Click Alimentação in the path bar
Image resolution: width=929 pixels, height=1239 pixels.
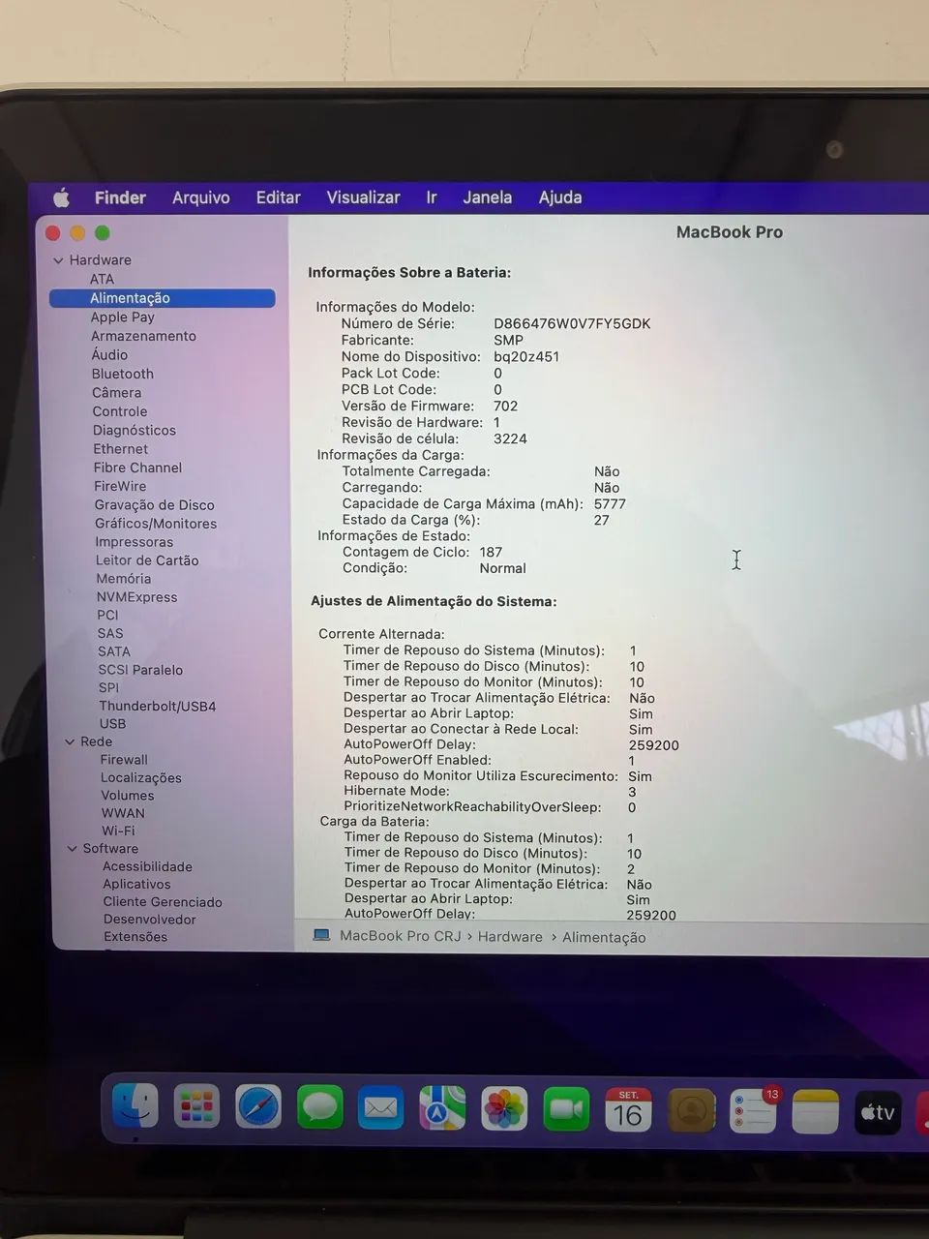click(604, 937)
